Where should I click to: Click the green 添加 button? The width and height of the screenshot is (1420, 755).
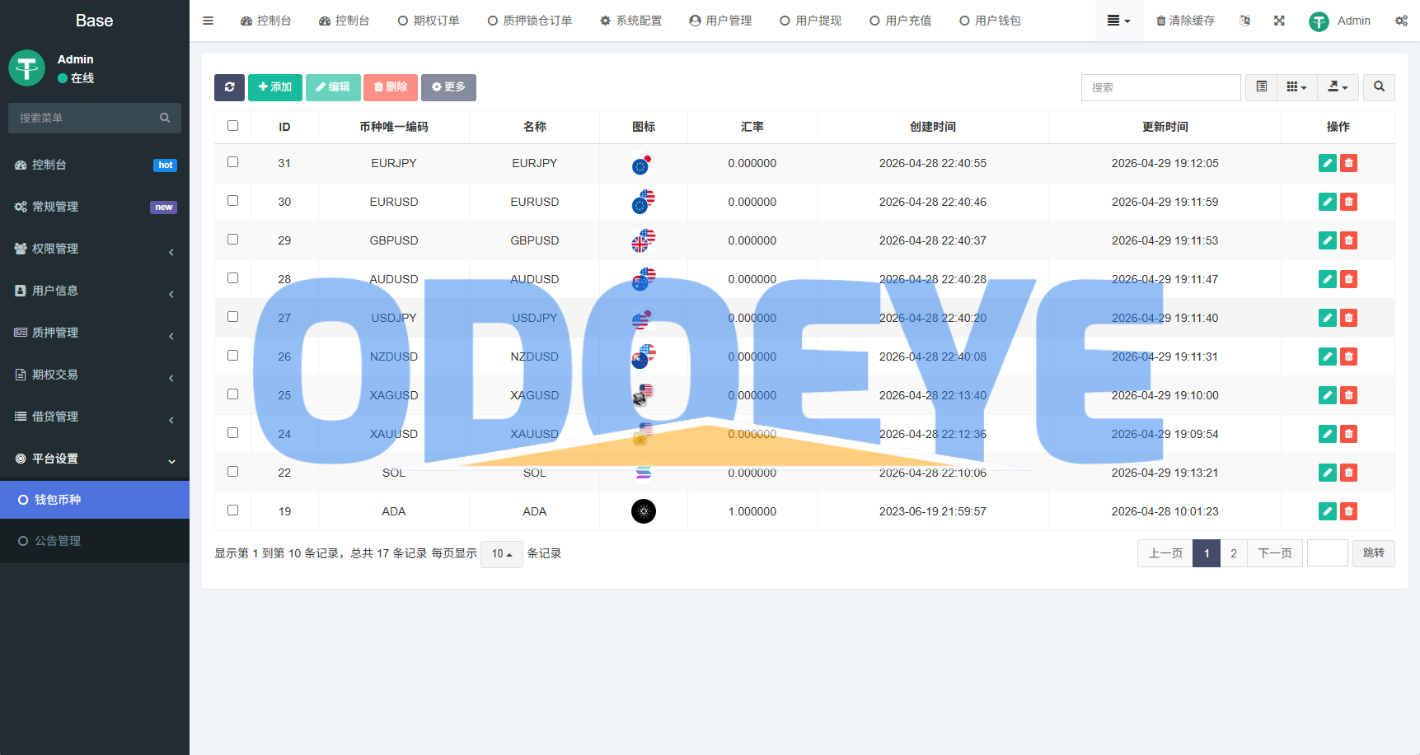click(275, 87)
